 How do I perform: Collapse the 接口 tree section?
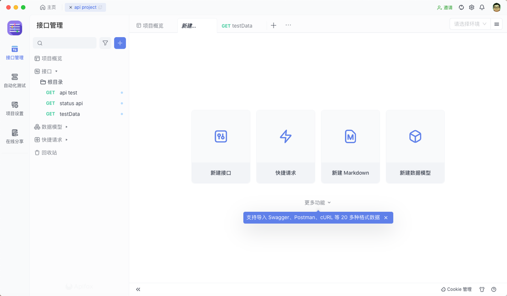tap(56, 72)
